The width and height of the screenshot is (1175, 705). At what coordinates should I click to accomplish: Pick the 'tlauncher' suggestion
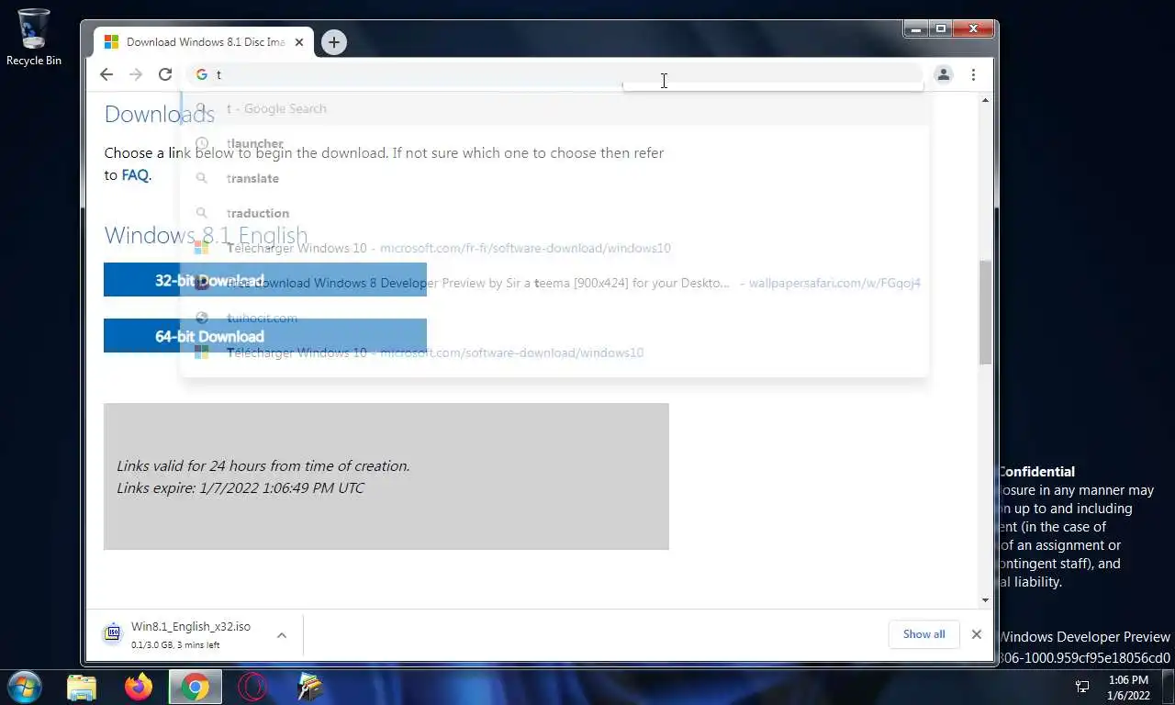(554, 143)
